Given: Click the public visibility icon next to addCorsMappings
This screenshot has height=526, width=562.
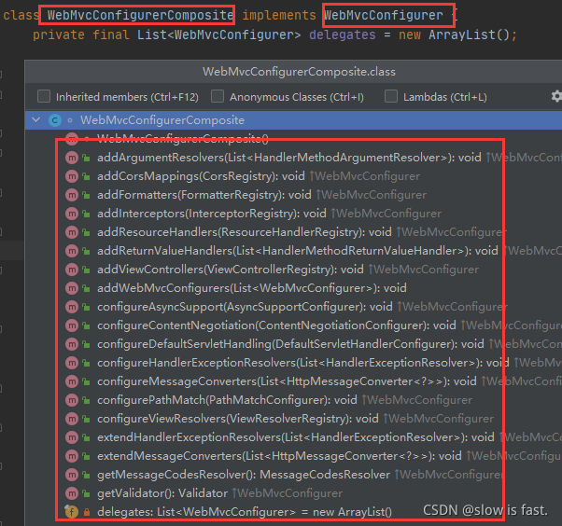Looking at the screenshot, I should [86, 176].
